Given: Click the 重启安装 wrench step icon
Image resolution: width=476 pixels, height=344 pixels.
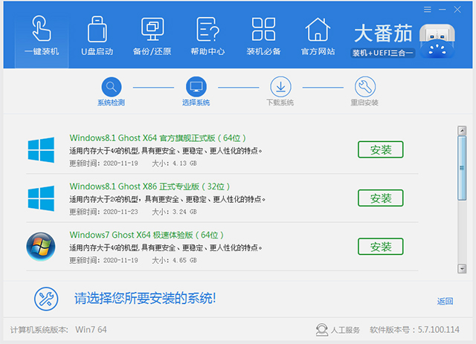Looking at the screenshot, I should coord(365,87).
